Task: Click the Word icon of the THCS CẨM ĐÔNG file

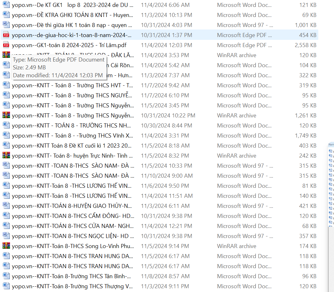Action: 6,216
